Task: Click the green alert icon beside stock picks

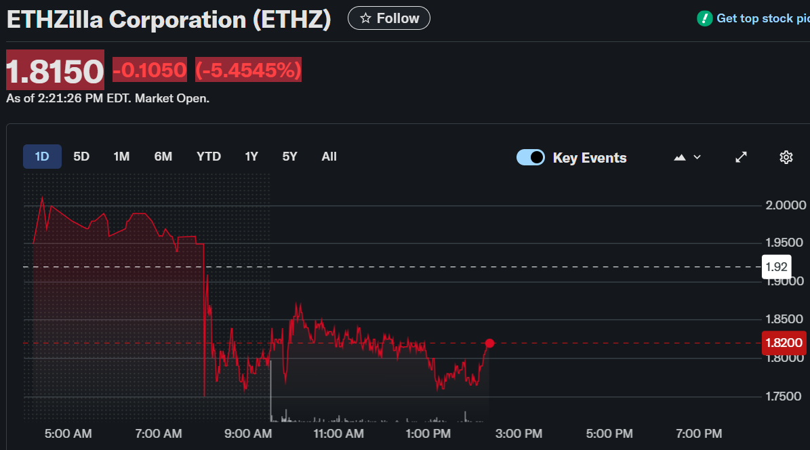Action: point(704,18)
